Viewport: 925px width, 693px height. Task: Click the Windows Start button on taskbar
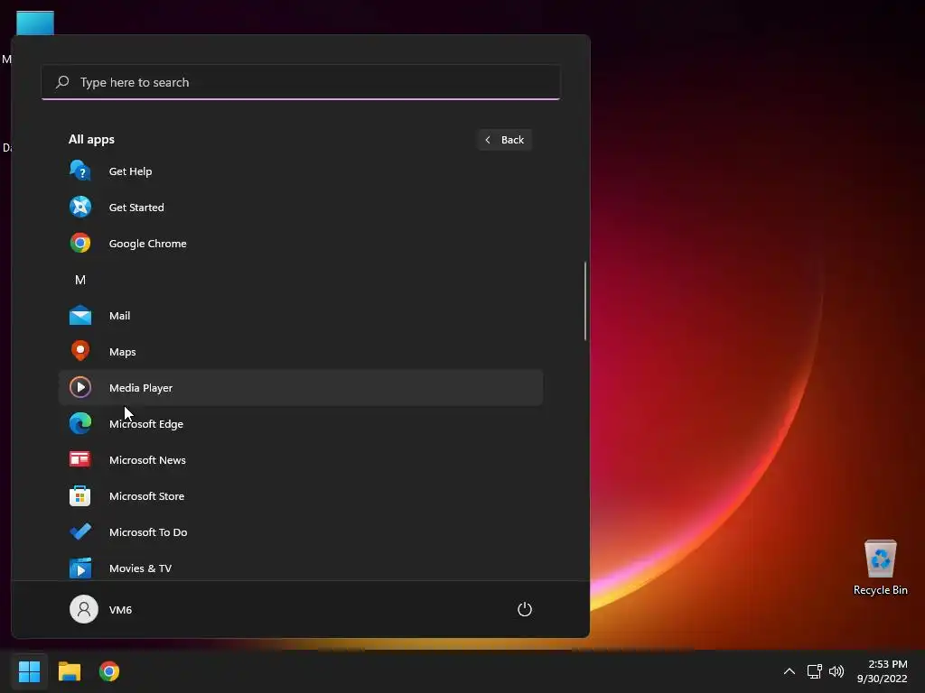click(29, 671)
